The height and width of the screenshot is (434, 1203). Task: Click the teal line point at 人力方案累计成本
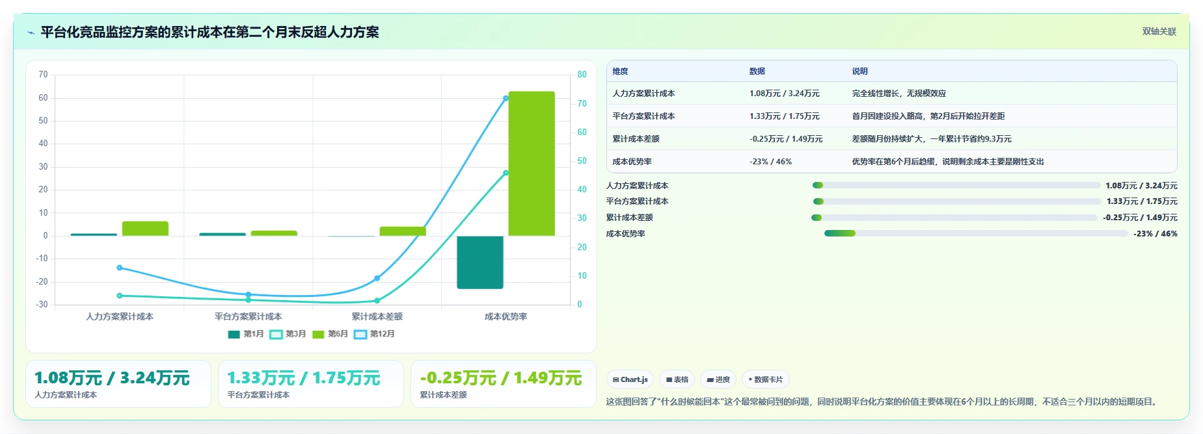tap(120, 296)
